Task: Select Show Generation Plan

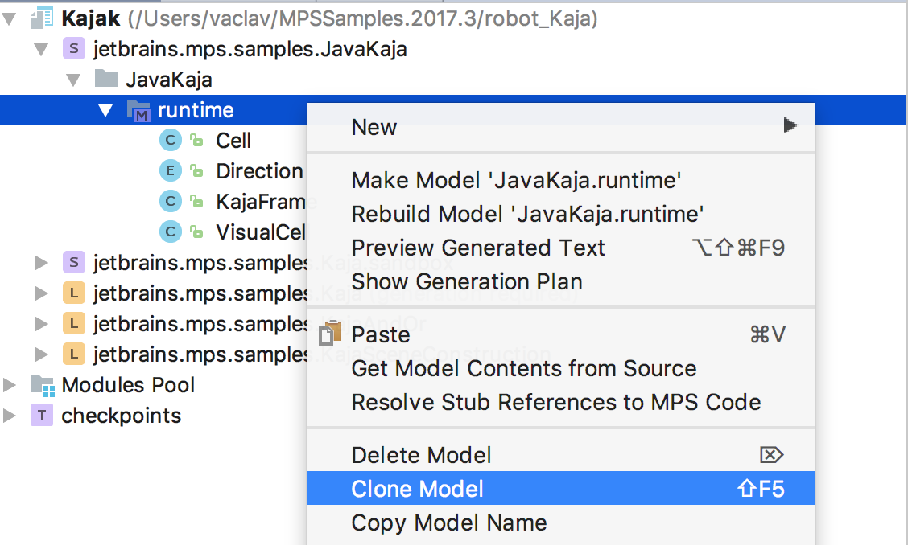Action: click(x=560, y=281)
